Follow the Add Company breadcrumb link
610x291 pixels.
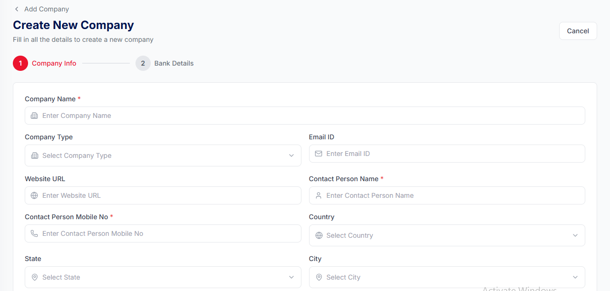(47, 9)
